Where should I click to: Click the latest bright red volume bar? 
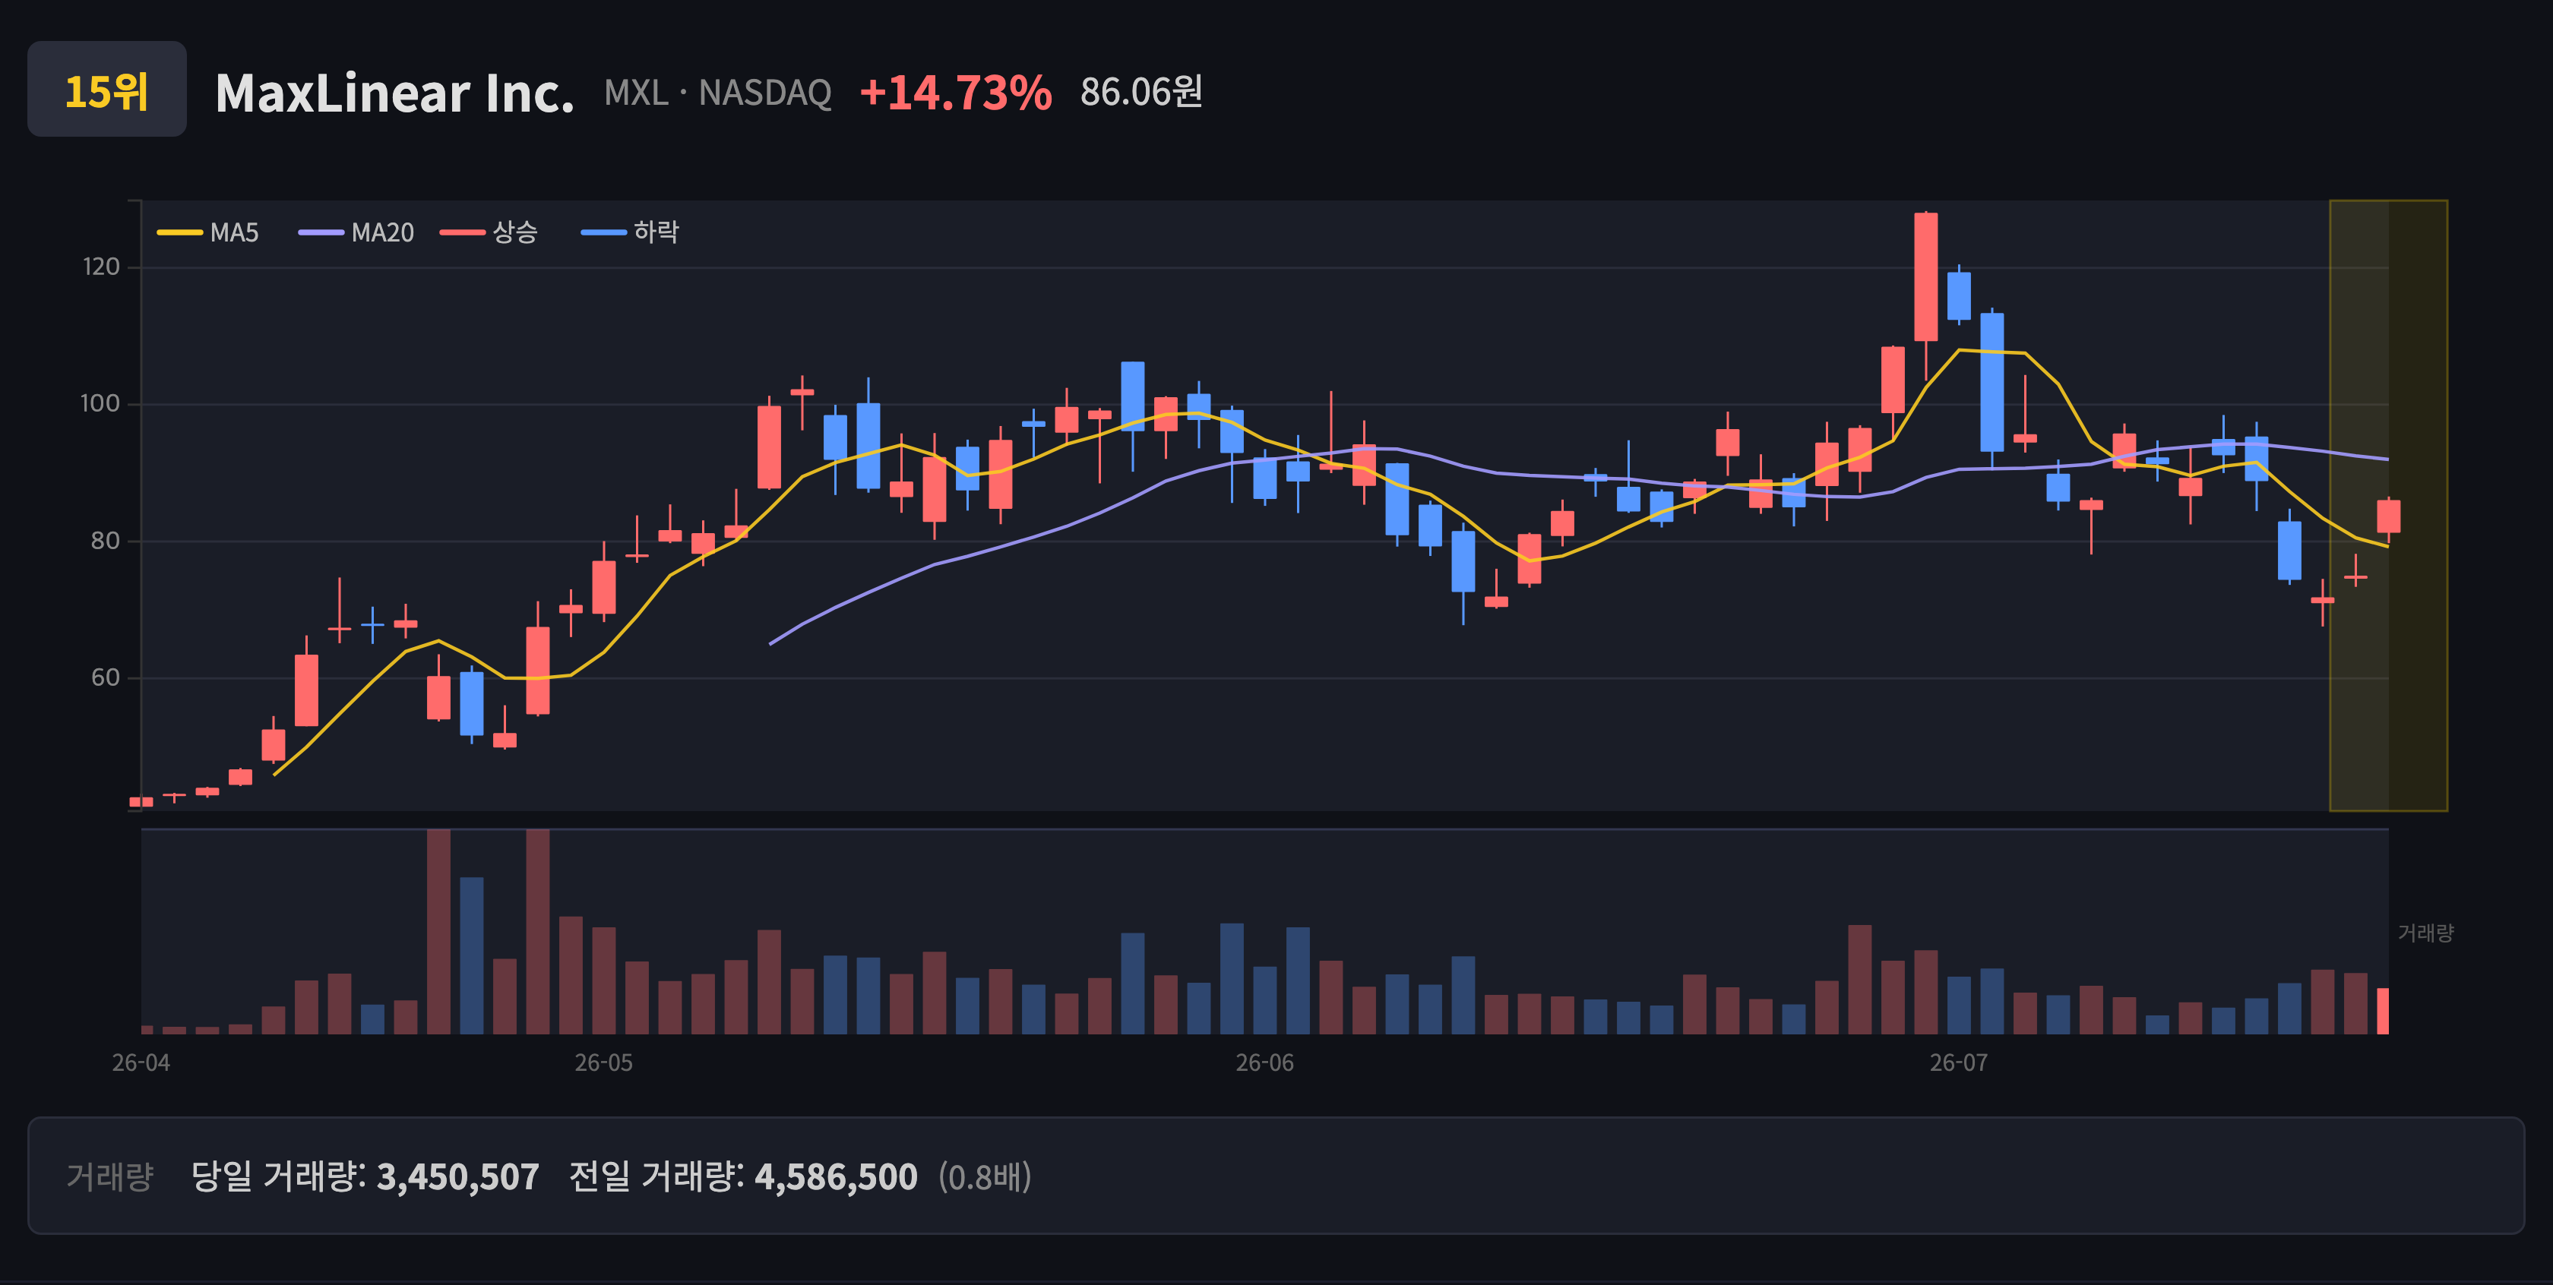pos(2384,1012)
